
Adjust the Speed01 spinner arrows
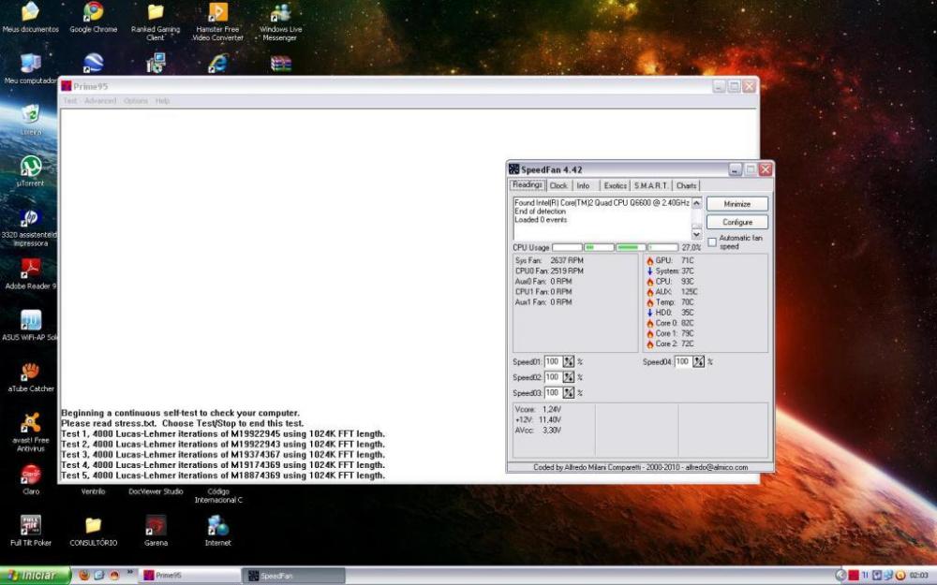(x=568, y=361)
